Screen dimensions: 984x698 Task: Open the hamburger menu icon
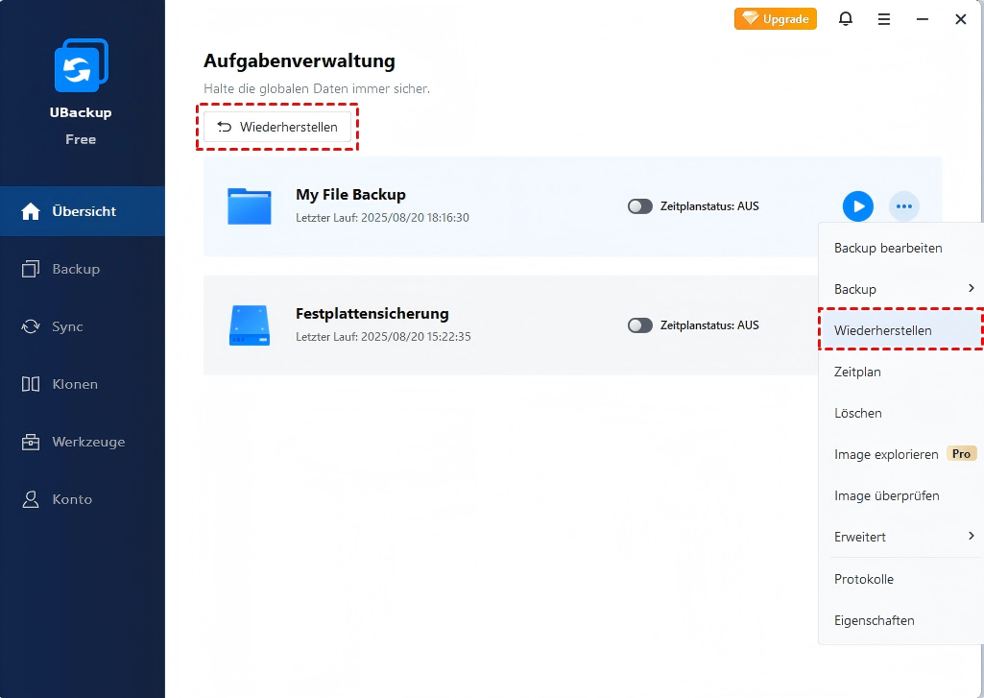click(884, 19)
